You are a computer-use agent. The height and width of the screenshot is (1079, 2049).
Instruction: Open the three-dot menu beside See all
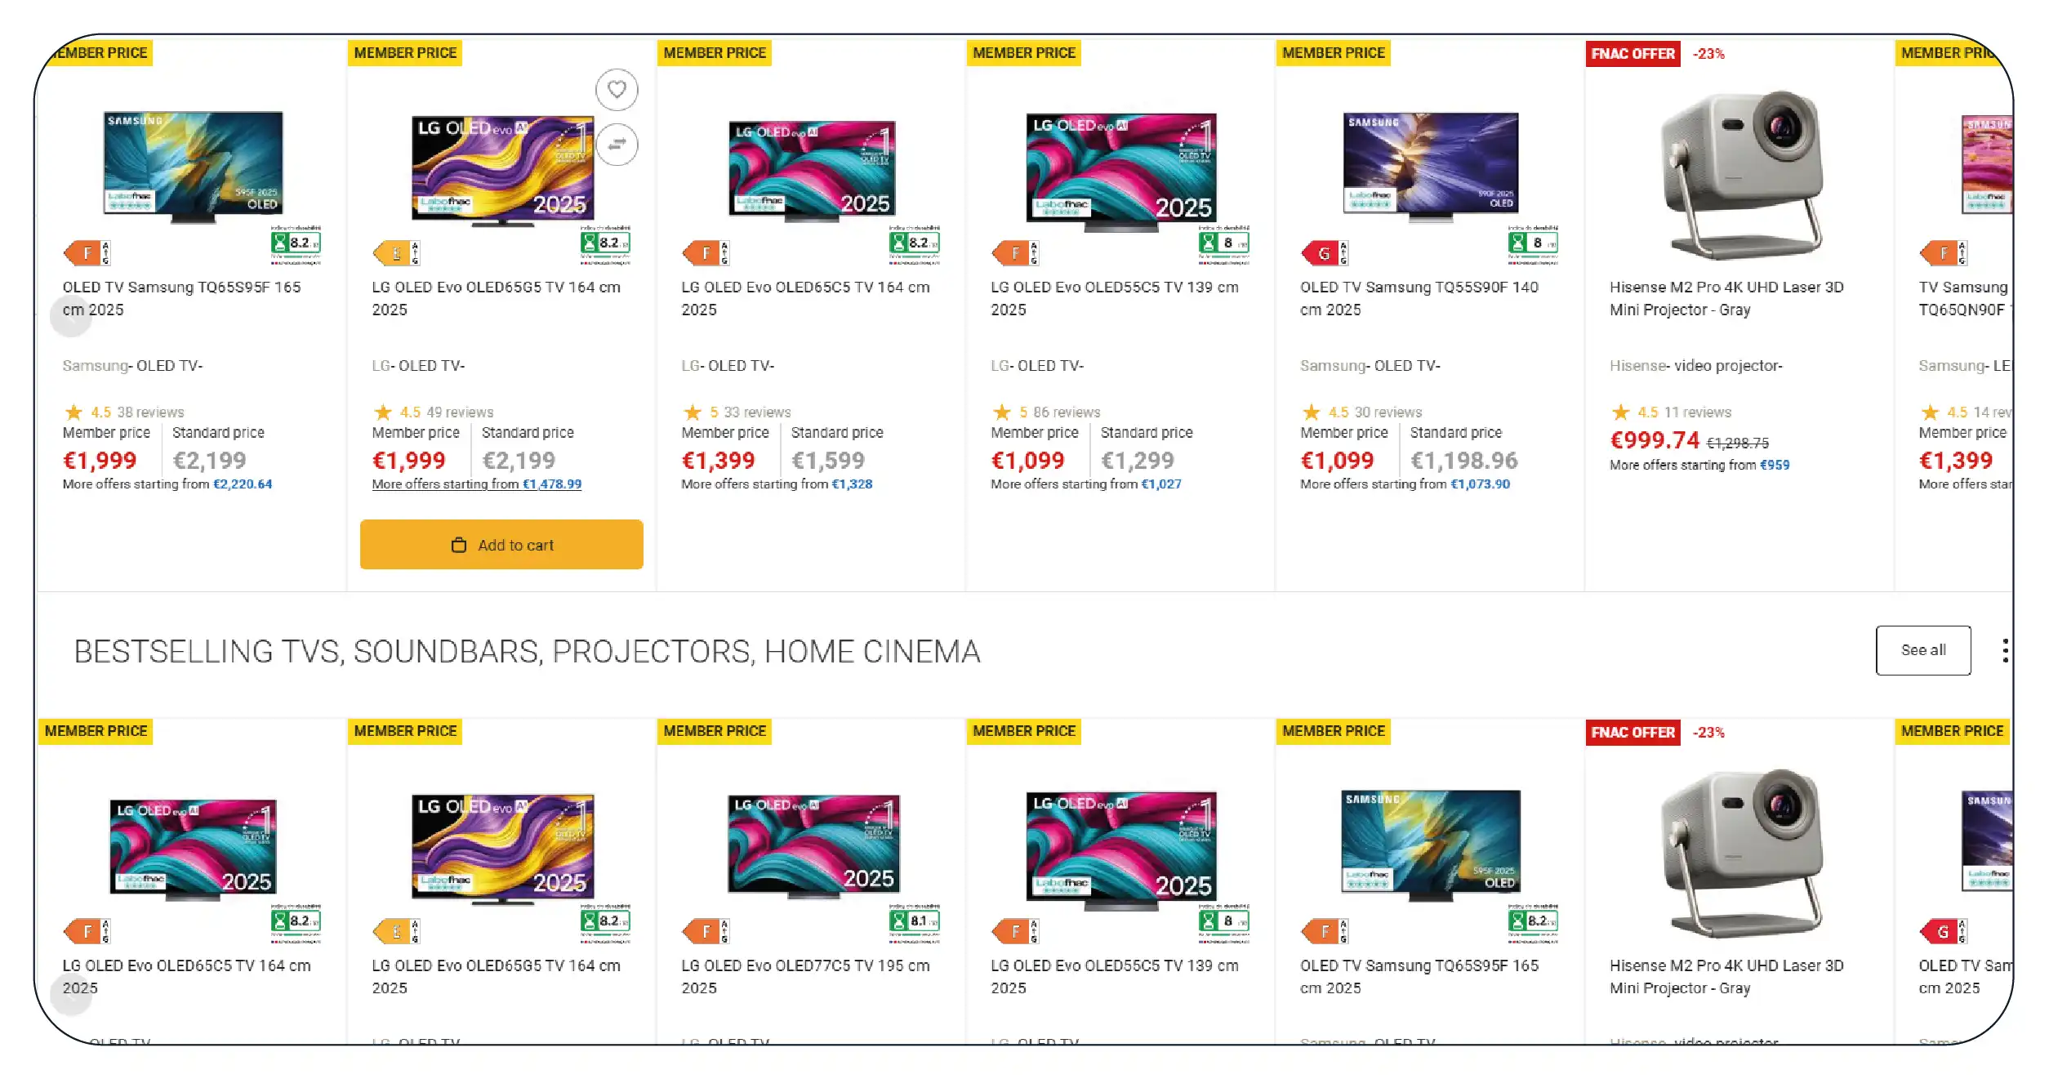pyautogui.click(x=2005, y=650)
